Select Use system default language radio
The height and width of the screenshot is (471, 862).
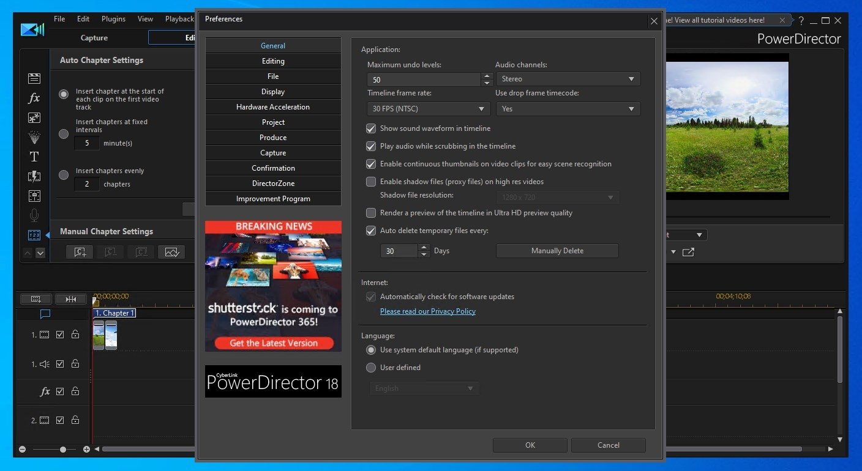(x=370, y=350)
